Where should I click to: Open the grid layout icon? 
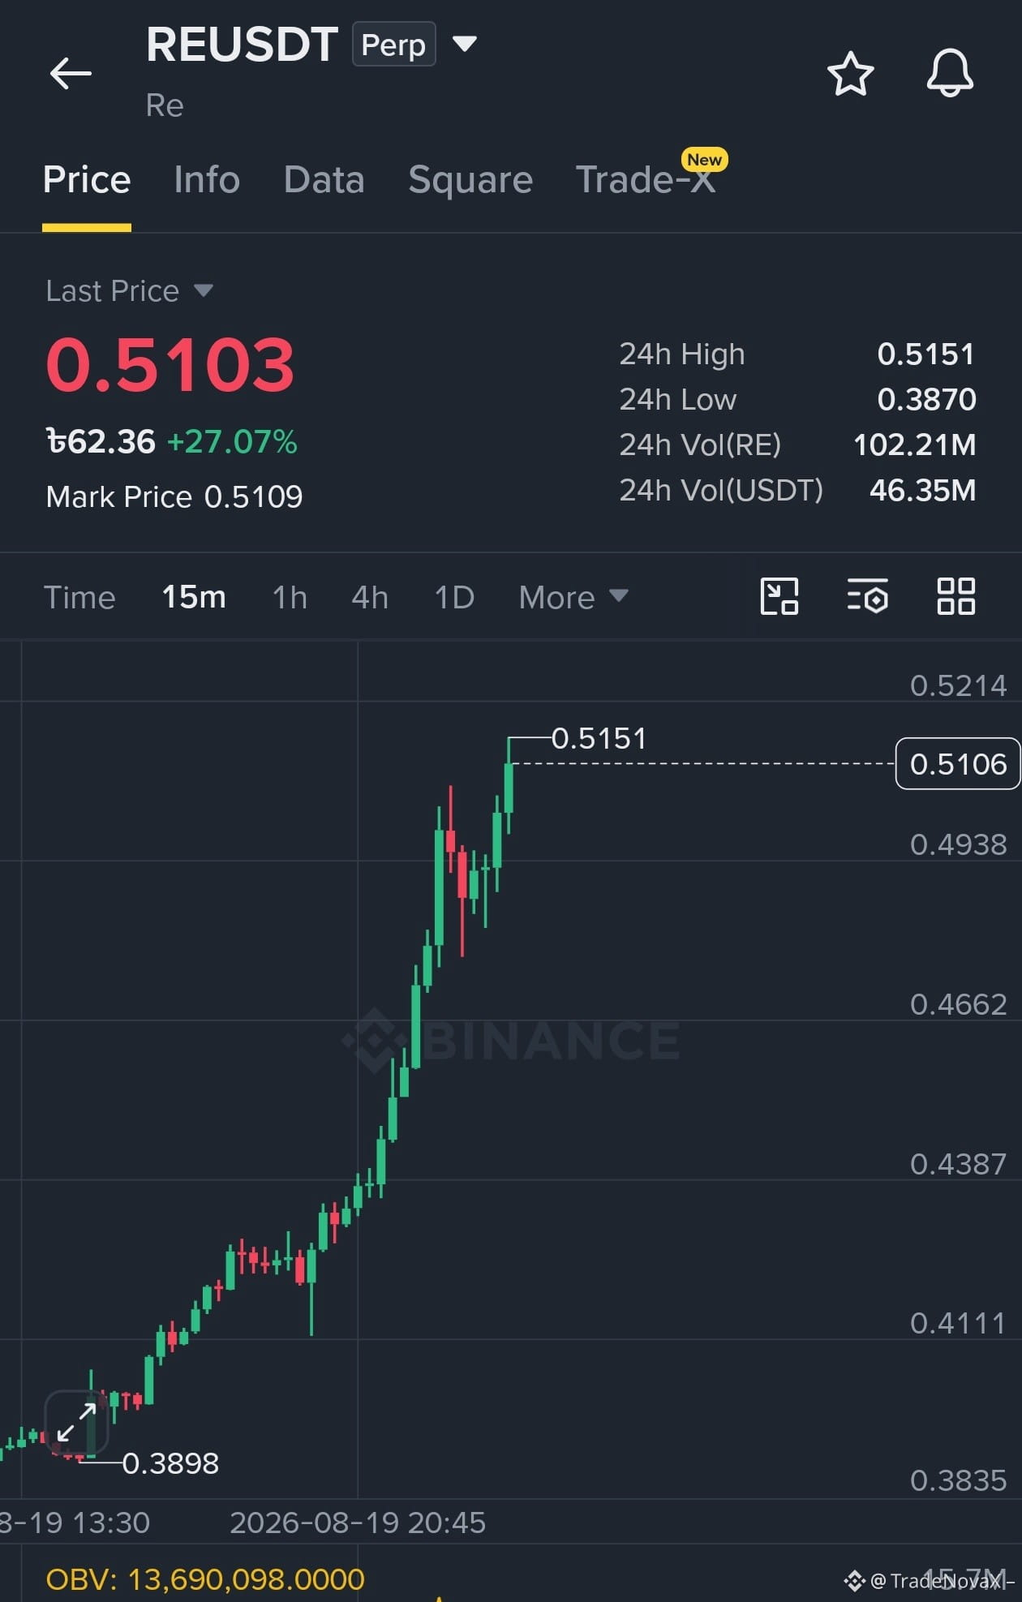point(956,596)
